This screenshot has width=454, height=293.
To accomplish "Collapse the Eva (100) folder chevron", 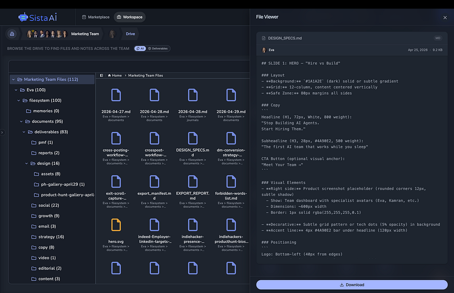I will tap(16, 90).
